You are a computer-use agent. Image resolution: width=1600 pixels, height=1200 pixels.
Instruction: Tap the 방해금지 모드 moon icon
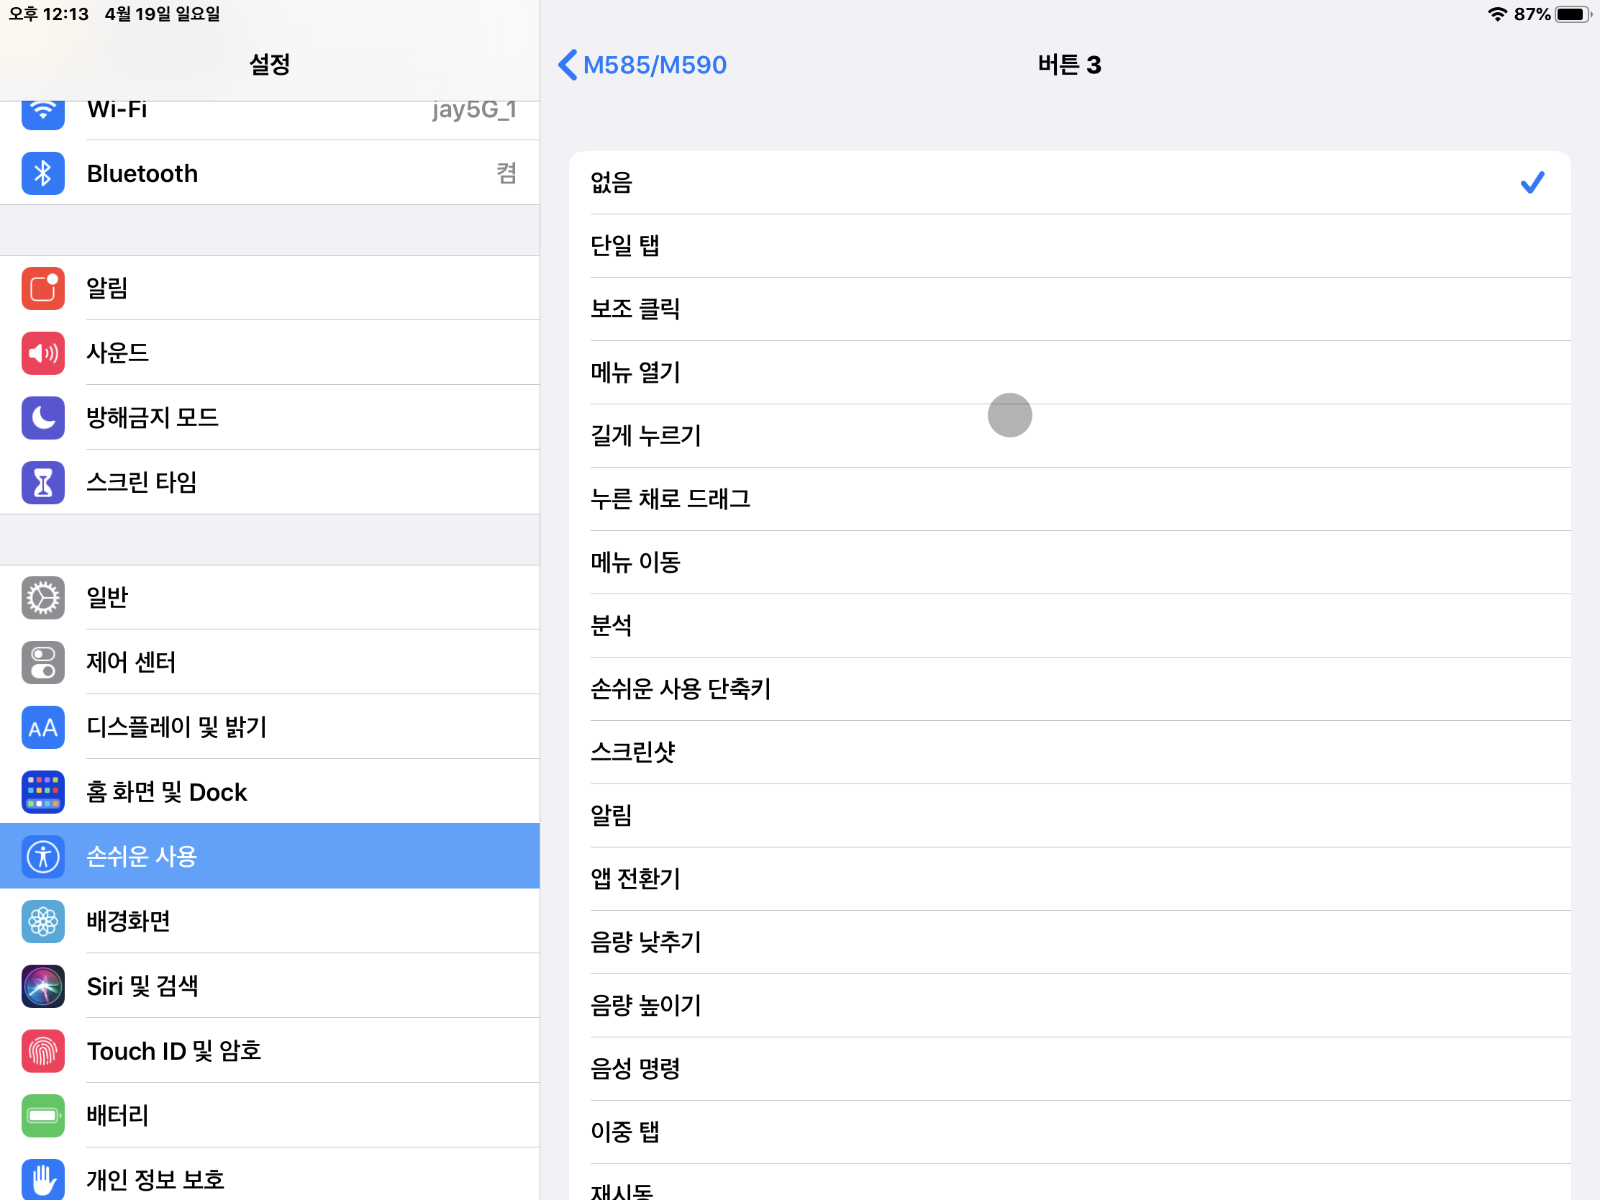[x=42, y=417]
